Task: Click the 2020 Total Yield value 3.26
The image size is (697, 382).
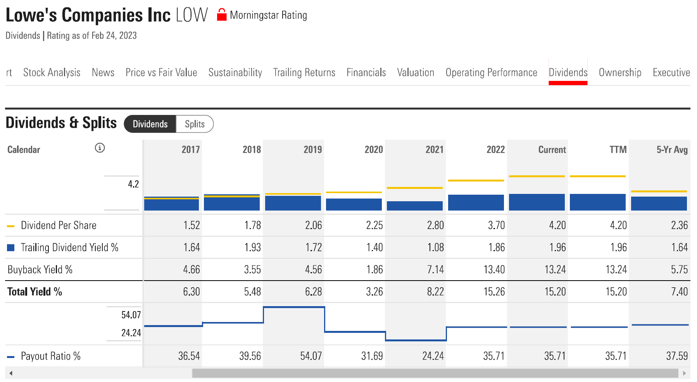Action: coord(374,292)
